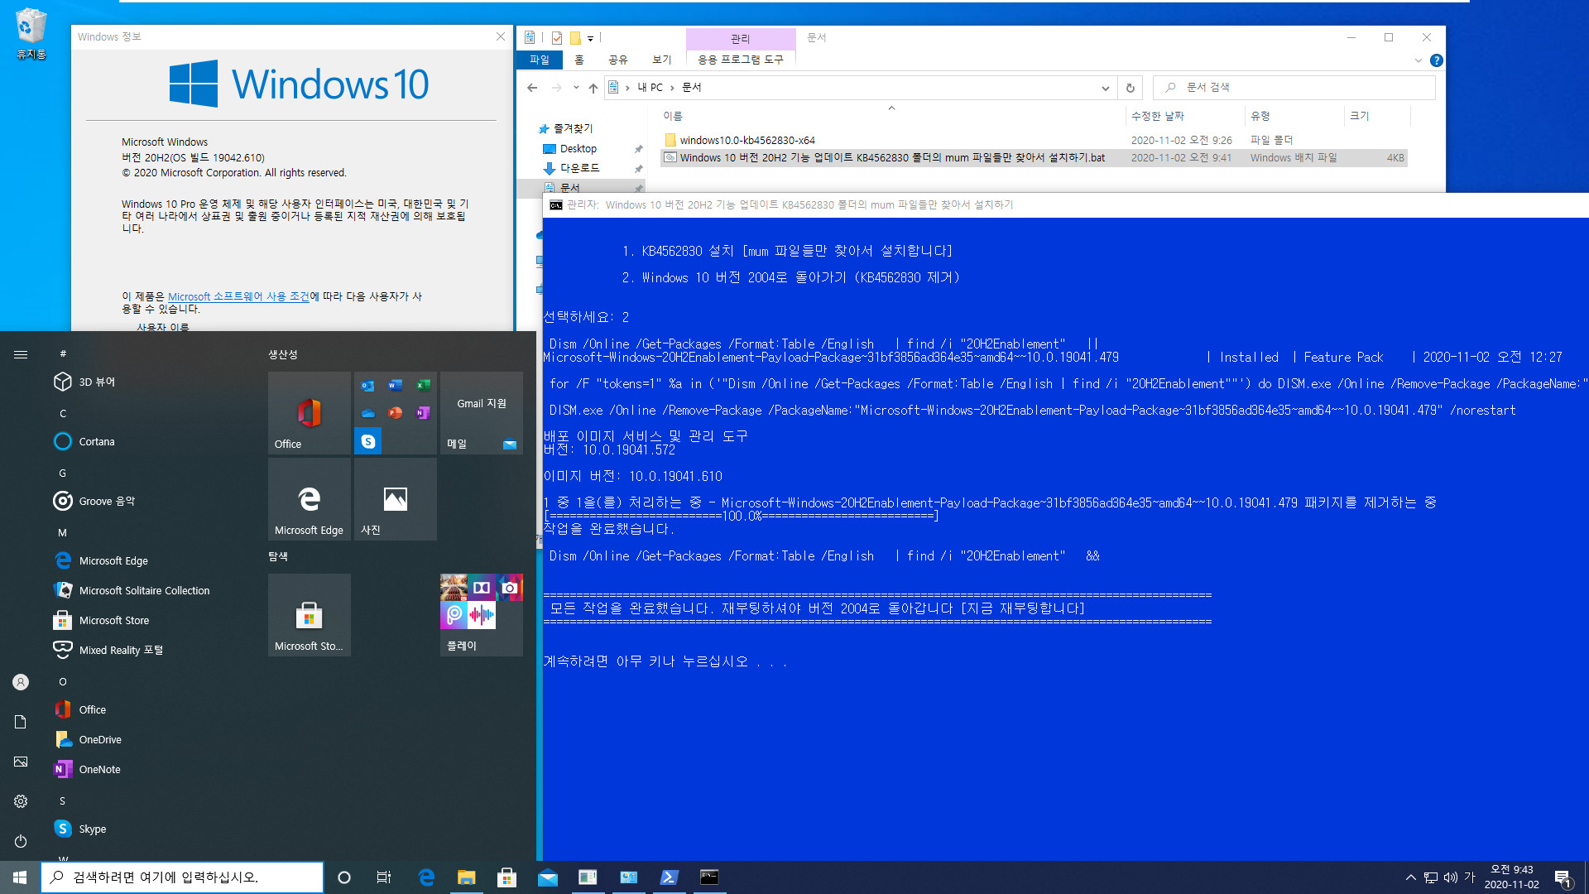The height and width of the screenshot is (894, 1589).
Task: Click the Power button in Start sidebar
Action: [21, 841]
